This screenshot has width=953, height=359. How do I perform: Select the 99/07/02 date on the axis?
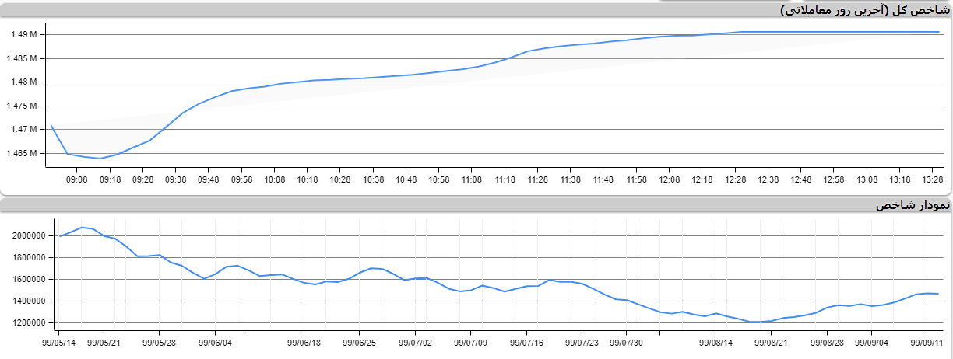tap(415, 342)
